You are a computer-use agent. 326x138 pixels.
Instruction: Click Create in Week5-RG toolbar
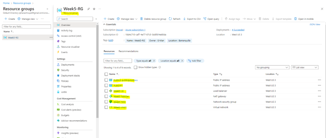(x=109, y=19)
